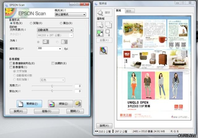Click the contrast value field

pyautogui.click(x=78, y=91)
